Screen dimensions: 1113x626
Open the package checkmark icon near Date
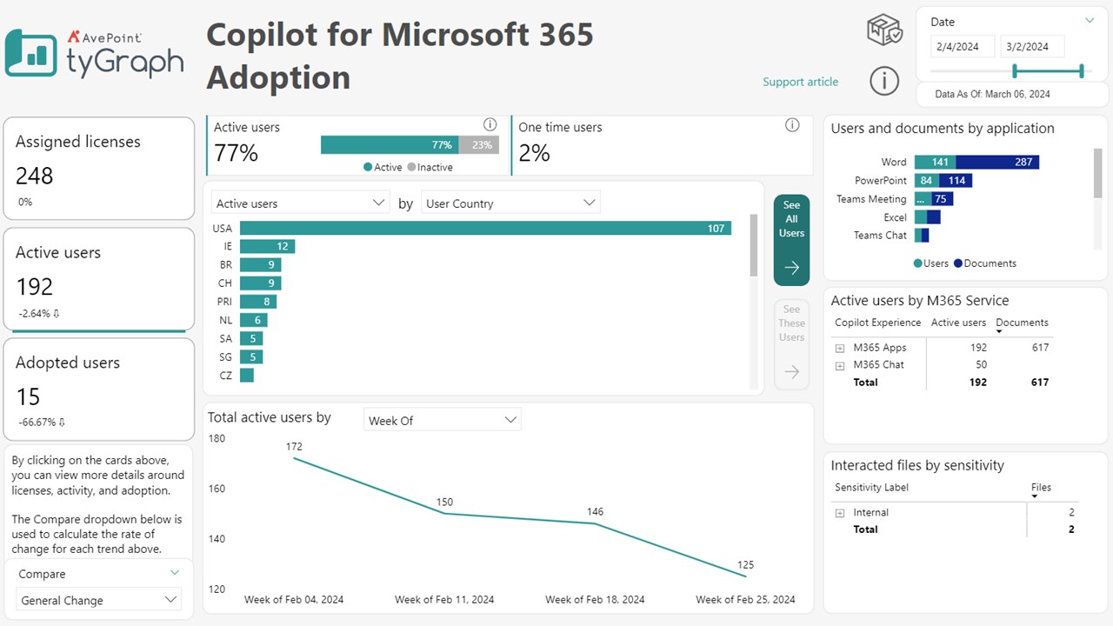click(884, 30)
